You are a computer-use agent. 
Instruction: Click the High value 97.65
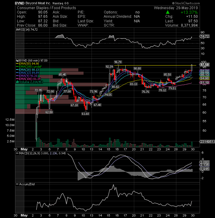tap(43, 17)
